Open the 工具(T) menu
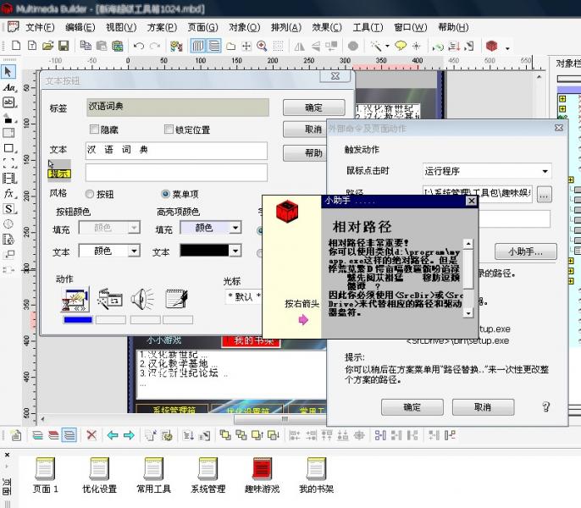This screenshot has width=581, height=508. click(368, 27)
